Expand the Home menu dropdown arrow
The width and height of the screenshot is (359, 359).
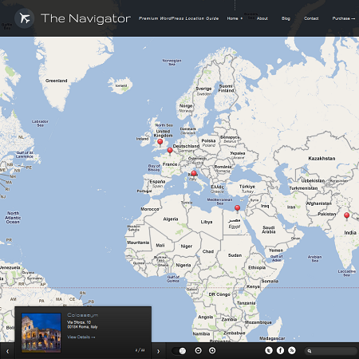(x=242, y=18)
